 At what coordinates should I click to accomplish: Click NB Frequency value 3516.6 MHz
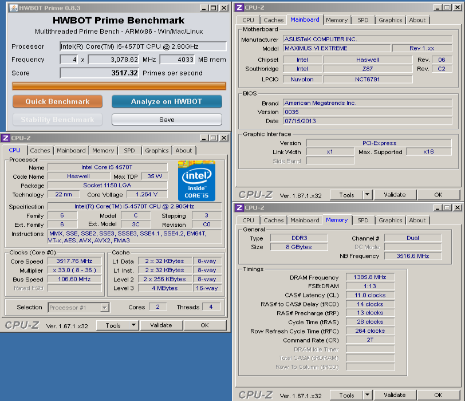(413, 255)
